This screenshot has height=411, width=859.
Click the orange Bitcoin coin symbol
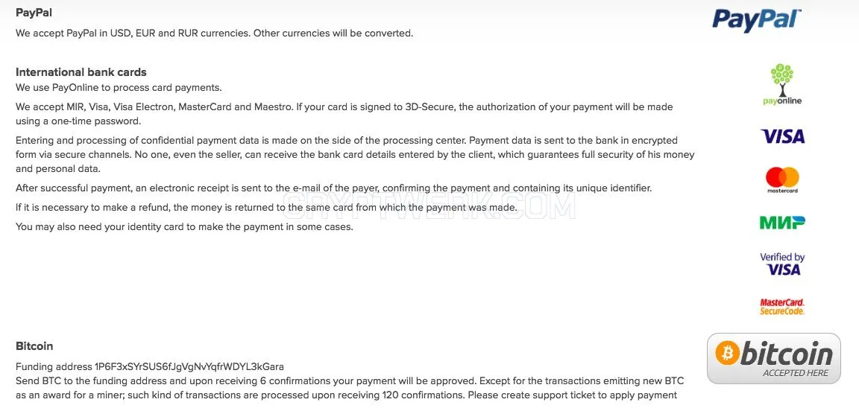click(728, 354)
